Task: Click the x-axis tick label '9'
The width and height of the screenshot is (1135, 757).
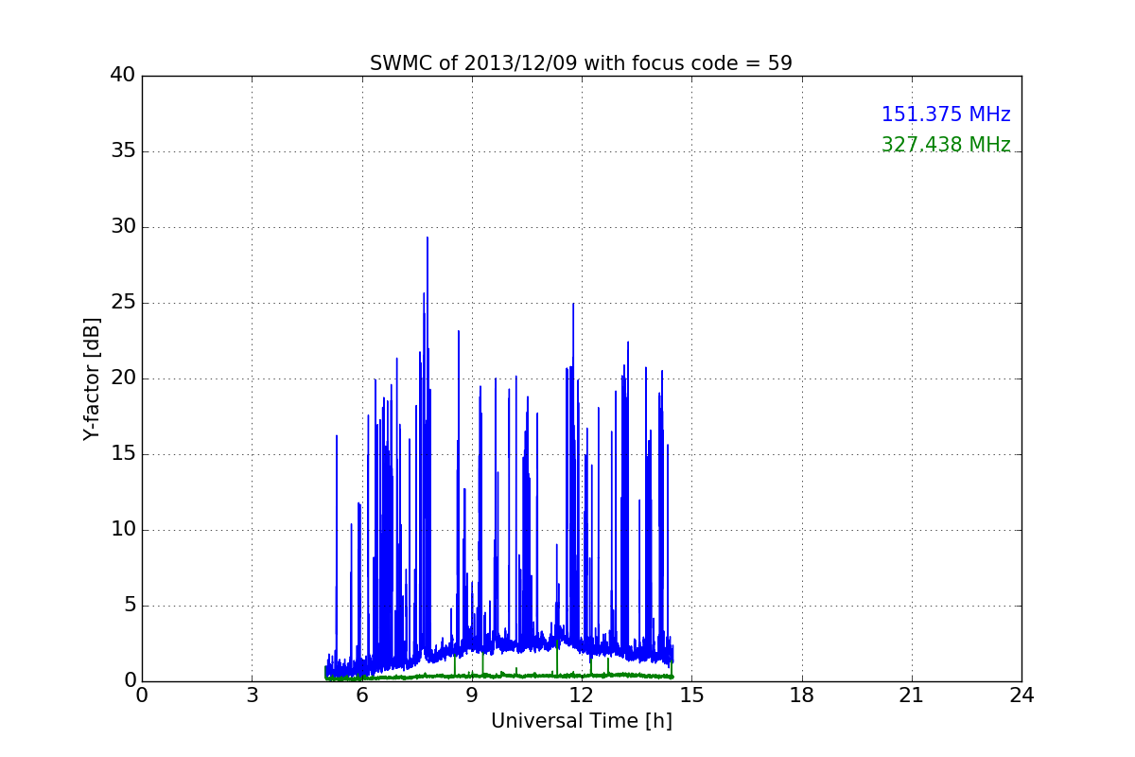Action: (472, 695)
